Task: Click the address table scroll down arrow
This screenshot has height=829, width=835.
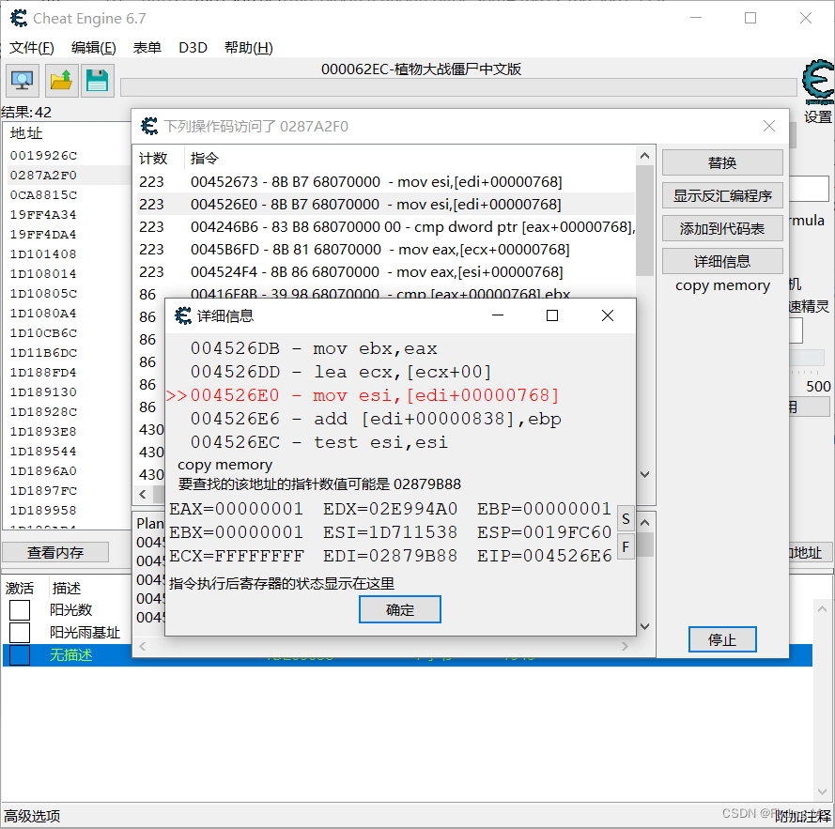Action: [x=822, y=791]
